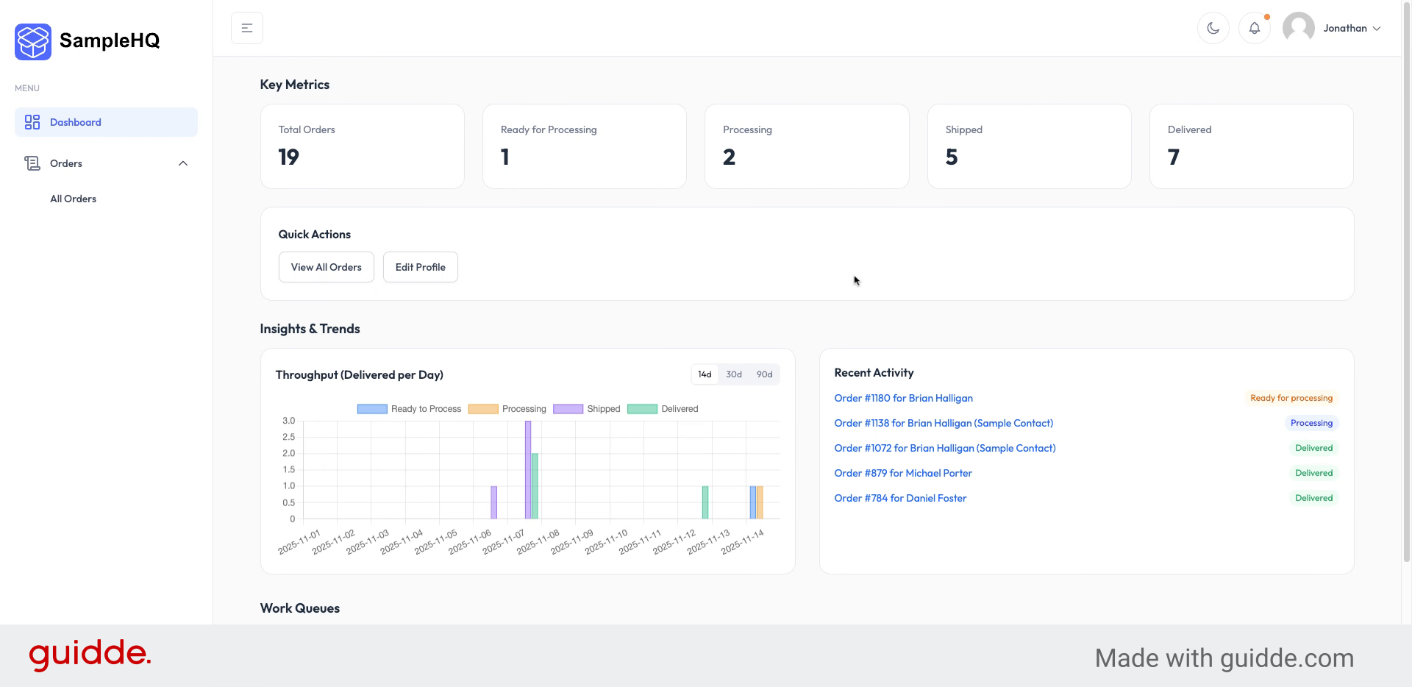1412x687 pixels.
Task: Switch to dark mode with moon icon
Action: (1213, 28)
